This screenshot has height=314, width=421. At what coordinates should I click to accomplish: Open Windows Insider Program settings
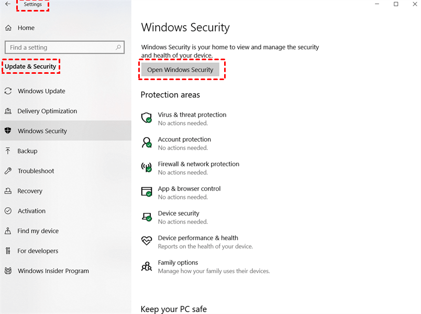(53, 271)
